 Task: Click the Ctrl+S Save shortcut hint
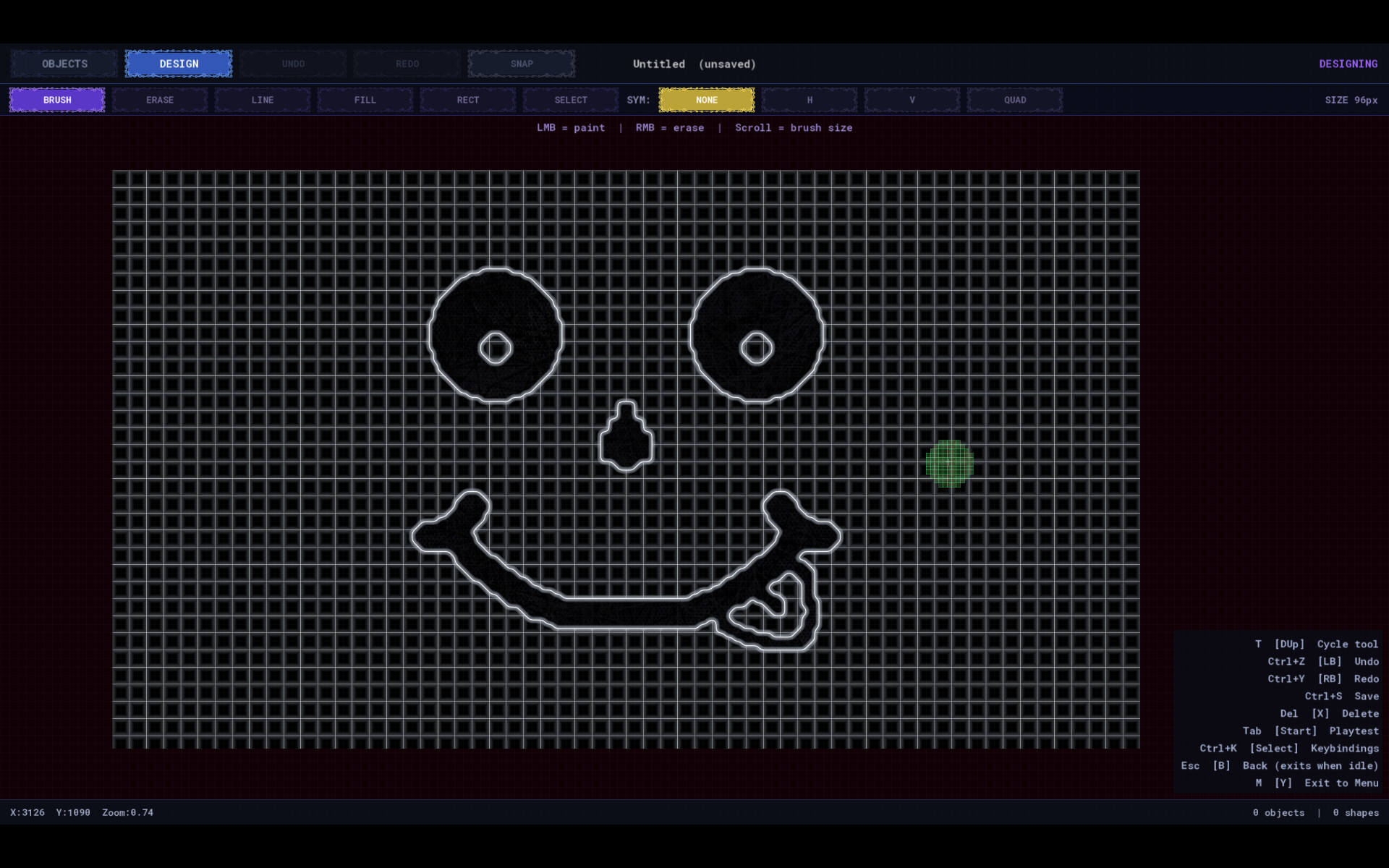pyautogui.click(x=1342, y=696)
